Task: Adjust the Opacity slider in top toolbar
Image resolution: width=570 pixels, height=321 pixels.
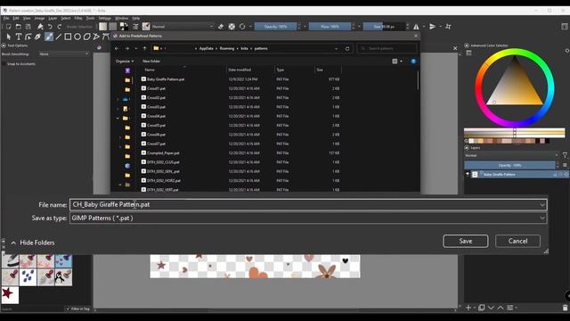Action: click(275, 27)
